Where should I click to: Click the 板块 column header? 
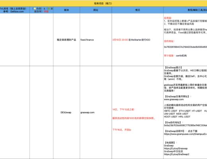(66, 10)
